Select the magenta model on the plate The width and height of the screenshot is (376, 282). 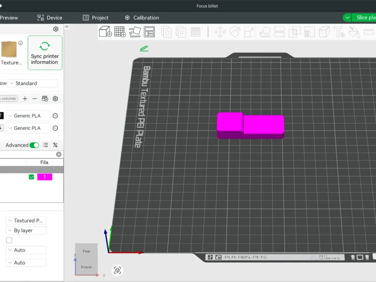tap(251, 125)
